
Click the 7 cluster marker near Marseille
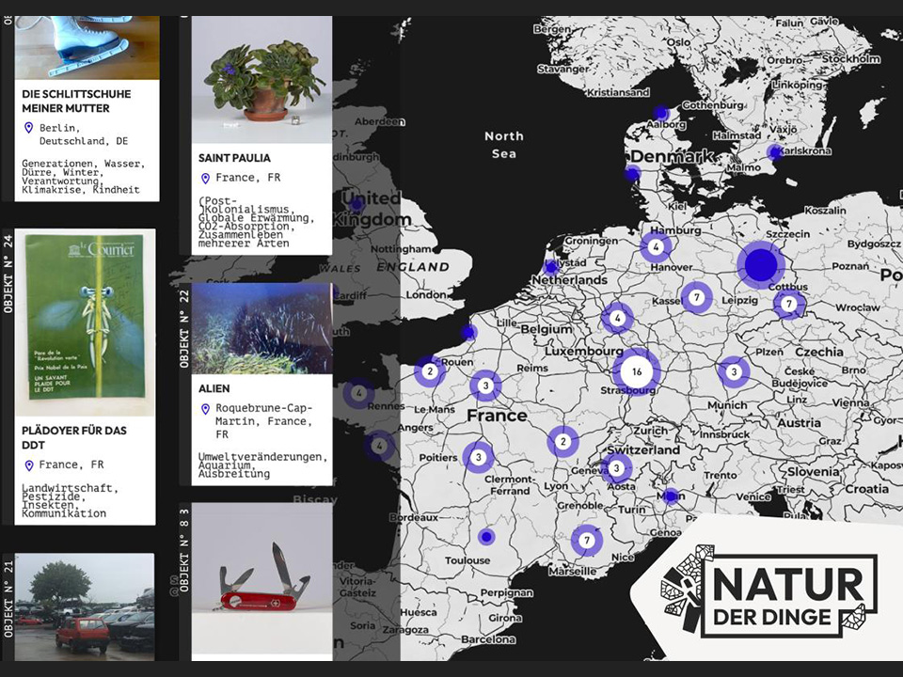click(x=587, y=541)
